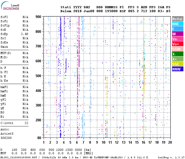Click the foF2 parameter label

click(x=4, y=17)
